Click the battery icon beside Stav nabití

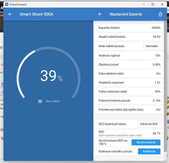click(x=40, y=101)
